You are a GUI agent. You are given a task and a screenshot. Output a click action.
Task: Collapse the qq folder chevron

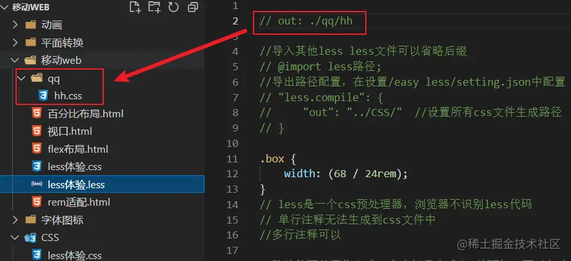click(x=21, y=78)
